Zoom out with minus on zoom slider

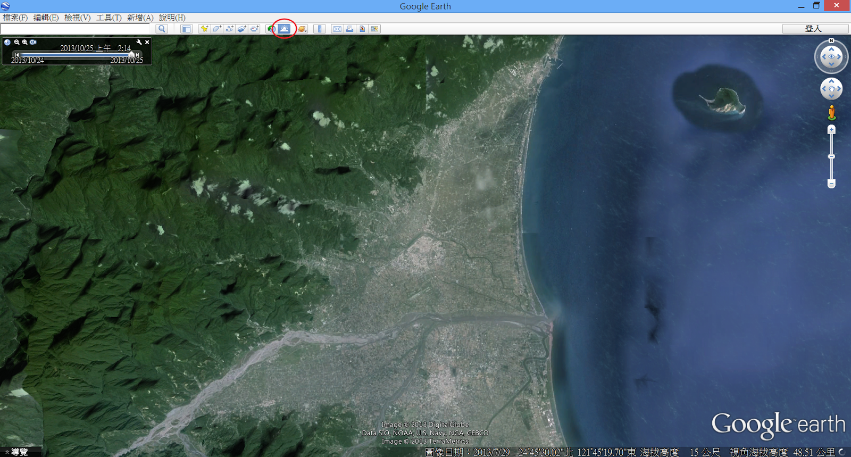[831, 184]
